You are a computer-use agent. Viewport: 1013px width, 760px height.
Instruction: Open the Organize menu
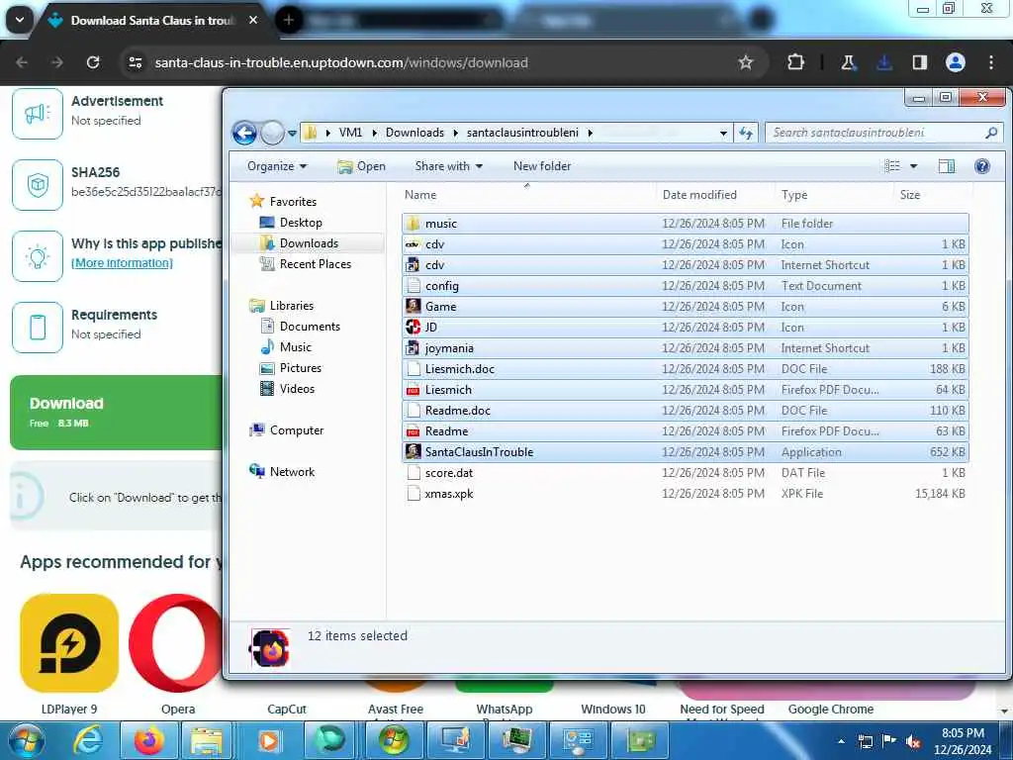click(277, 166)
